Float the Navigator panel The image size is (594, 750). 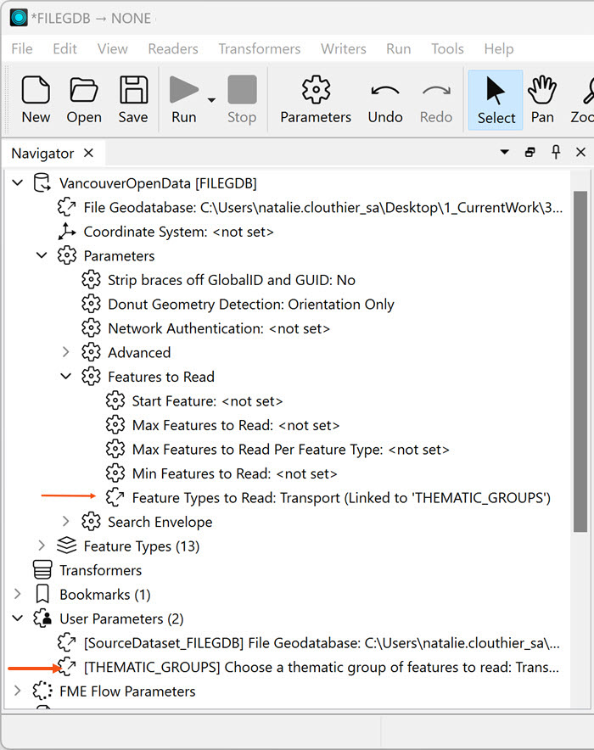[x=530, y=152]
